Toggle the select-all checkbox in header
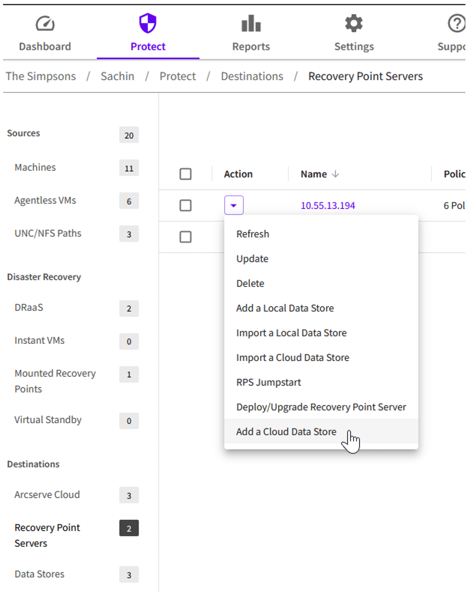 tap(186, 174)
